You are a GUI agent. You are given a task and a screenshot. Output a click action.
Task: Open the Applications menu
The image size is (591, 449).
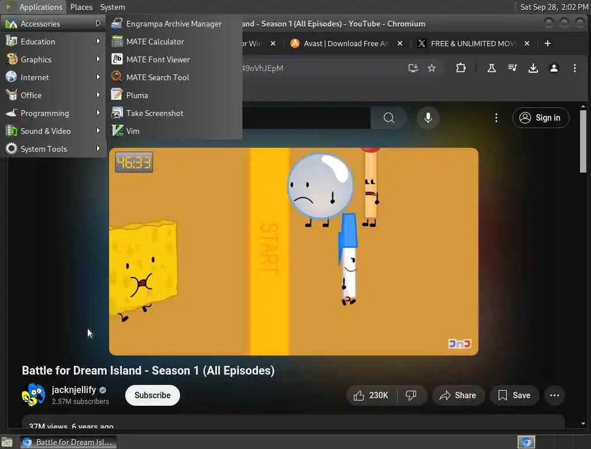35,7
